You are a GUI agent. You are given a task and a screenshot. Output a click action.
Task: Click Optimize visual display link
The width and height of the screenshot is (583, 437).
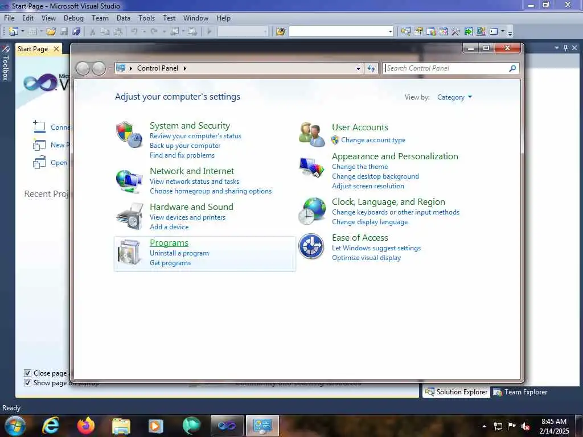[366, 258]
